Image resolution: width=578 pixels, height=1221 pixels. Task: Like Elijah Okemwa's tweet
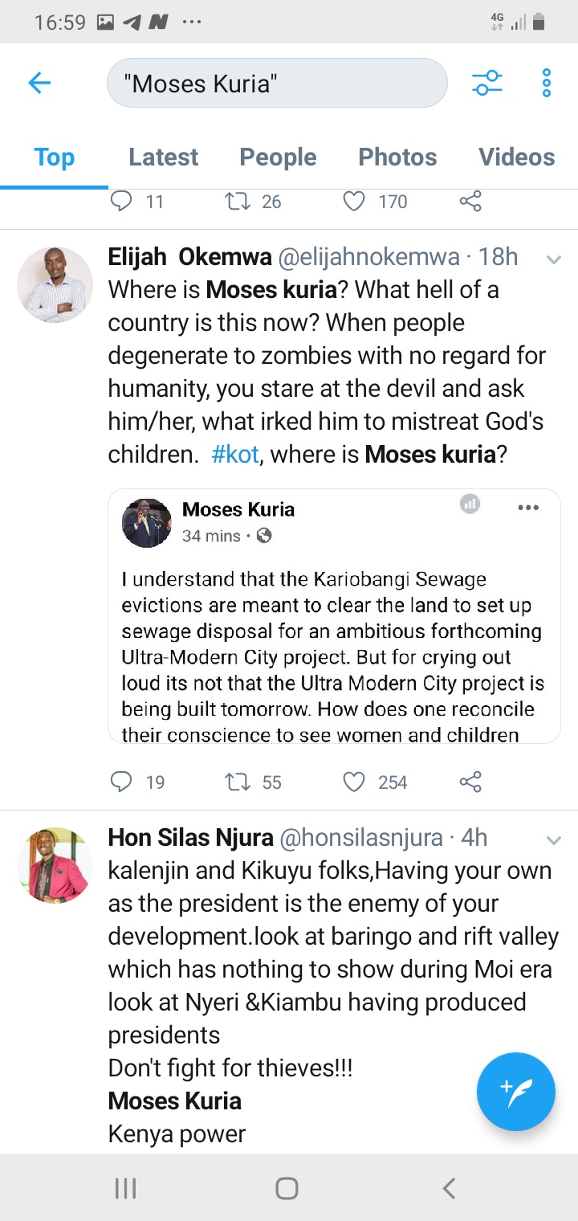pos(354,782)
